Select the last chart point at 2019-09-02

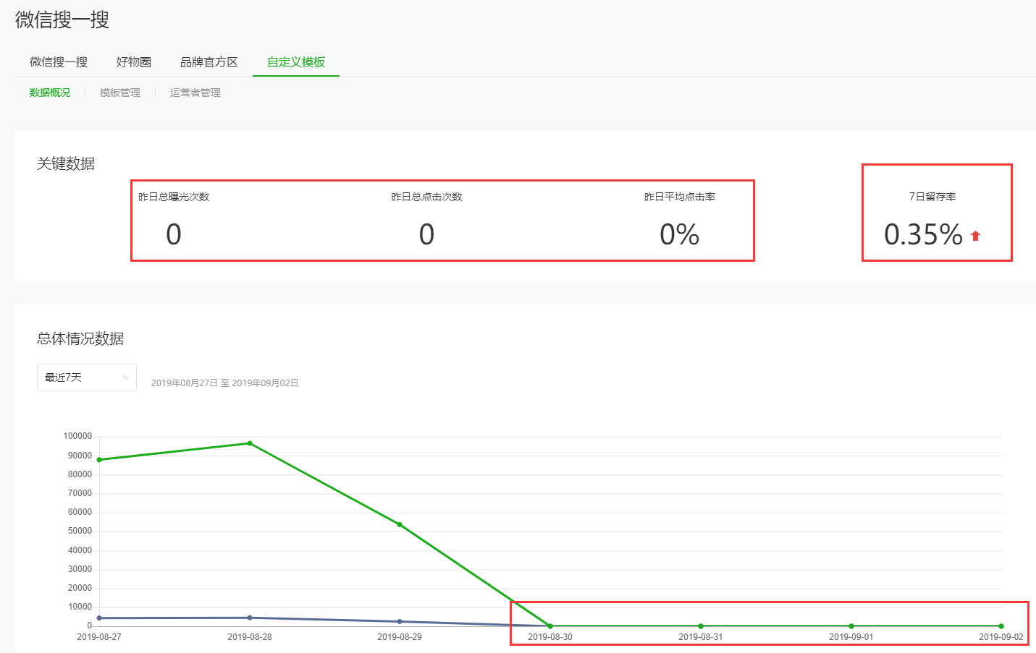click(1001, 626)
